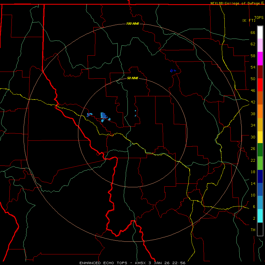This screenshot has height=265, width=265.
Task: Click the "[K FT]" units label
Action: 249,20
